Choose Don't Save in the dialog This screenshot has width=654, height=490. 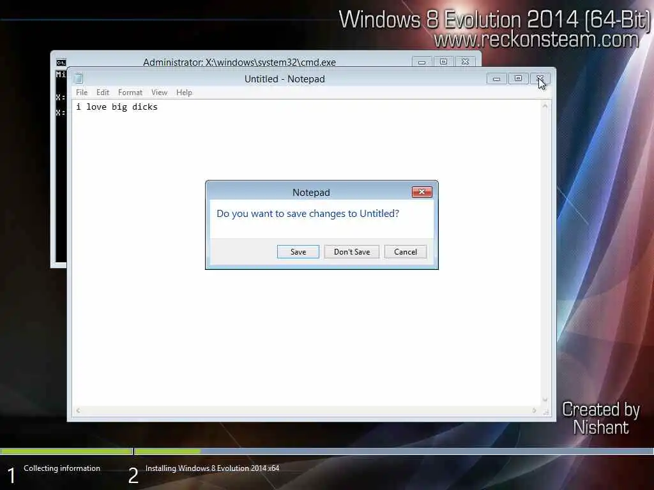352,251
